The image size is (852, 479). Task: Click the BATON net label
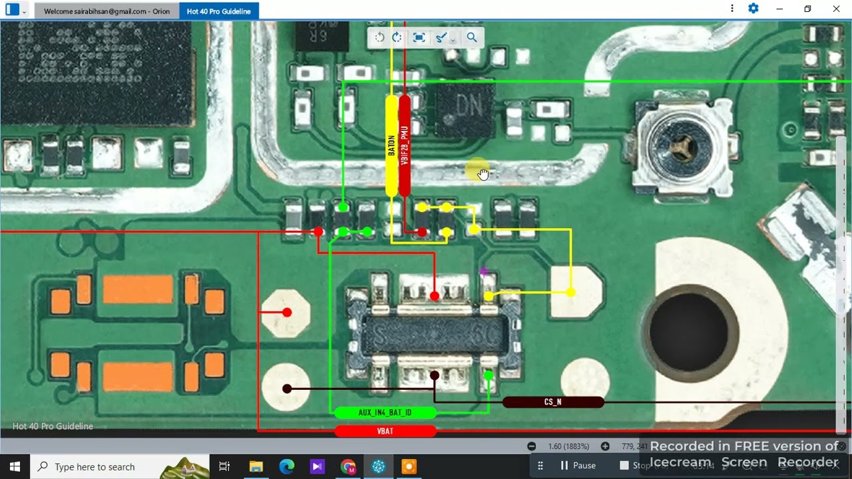(391, 146)
